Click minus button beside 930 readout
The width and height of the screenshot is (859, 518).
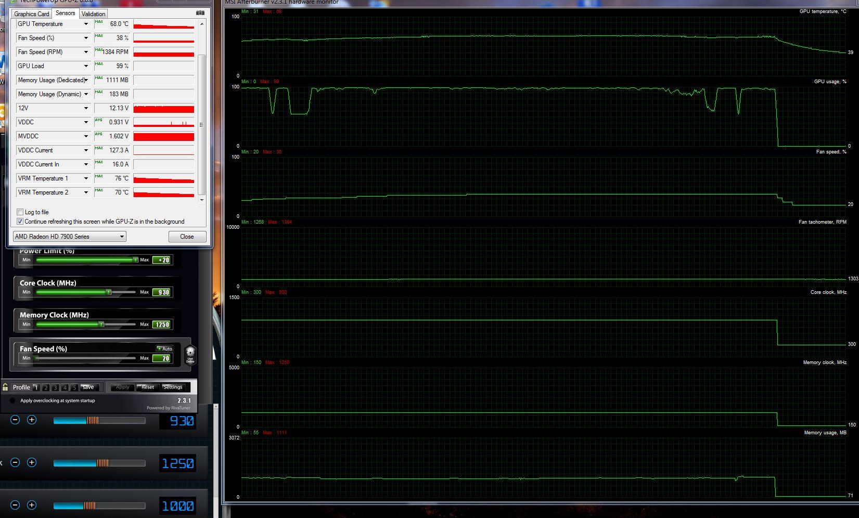[x=15, y=420]
